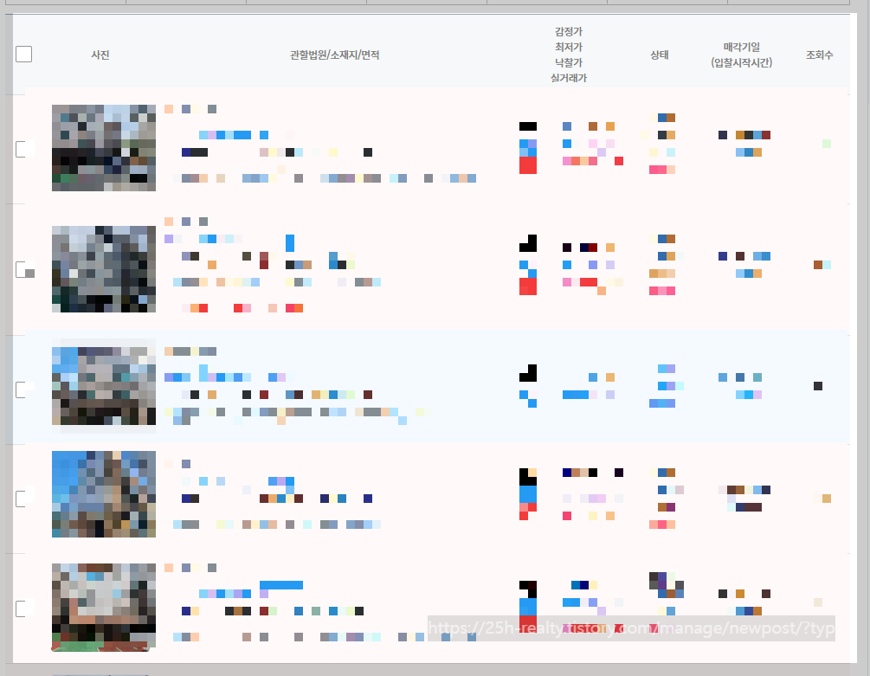The height and width of the screenshot is (676, 870).
Task: Tick the select-all checkbox in the table header
Action: point(24,55)
